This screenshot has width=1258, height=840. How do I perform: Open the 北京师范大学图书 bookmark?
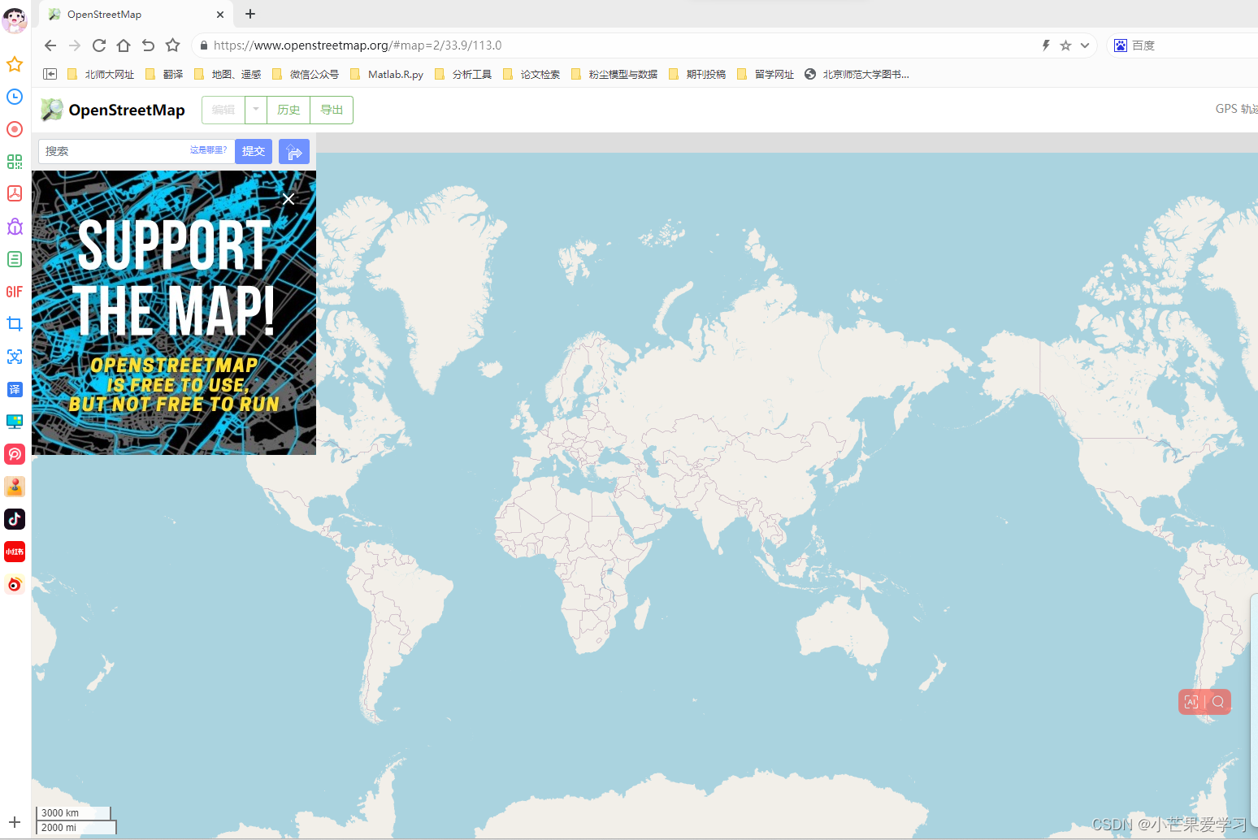(857, 74)
